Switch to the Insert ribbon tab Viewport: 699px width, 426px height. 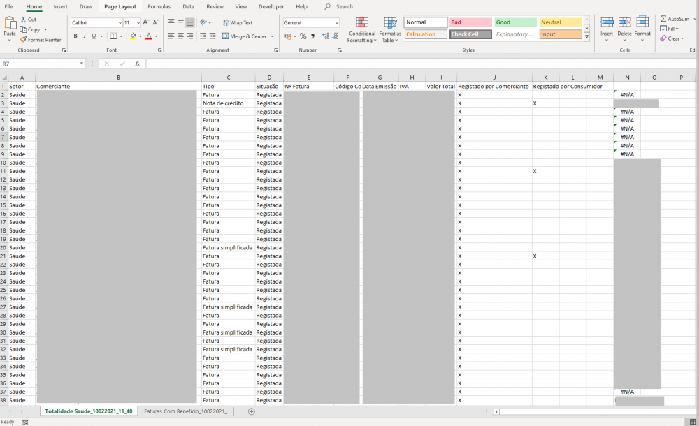tap(60, 6)
